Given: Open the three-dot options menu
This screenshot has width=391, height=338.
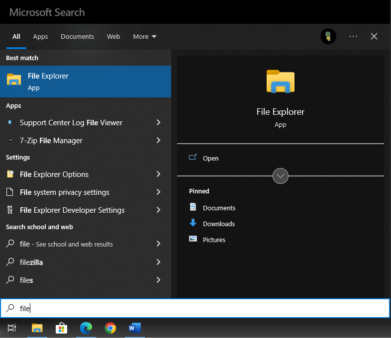Looking at the screenshot, I should 353,36.
